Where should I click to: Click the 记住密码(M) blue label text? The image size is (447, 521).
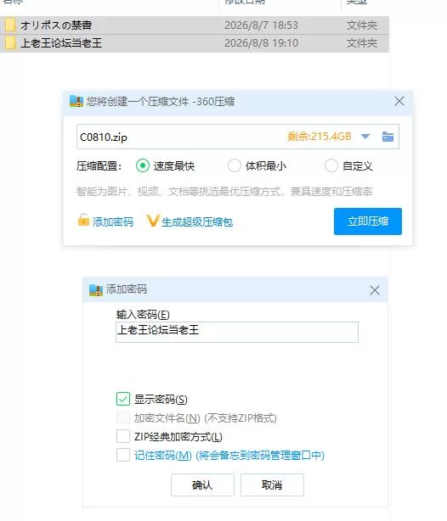[229, 455]
